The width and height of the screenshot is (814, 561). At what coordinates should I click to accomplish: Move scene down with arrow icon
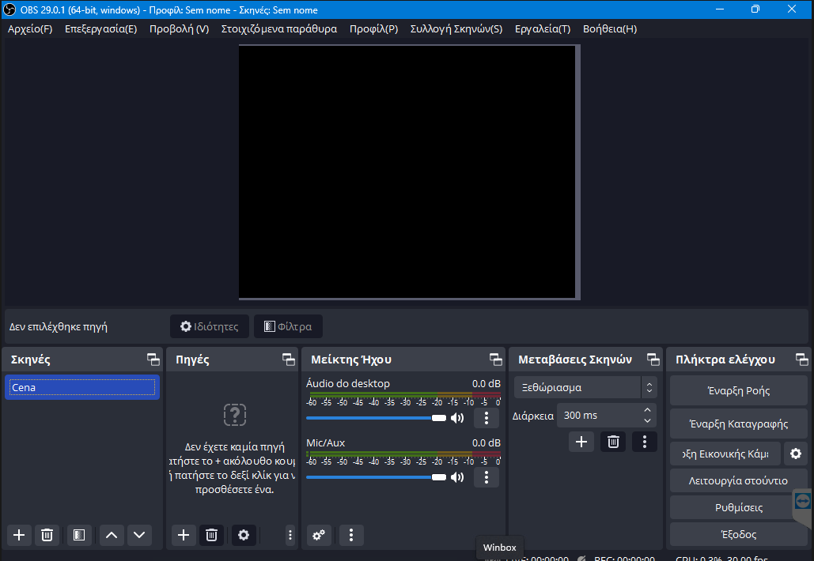coord(139,535)
